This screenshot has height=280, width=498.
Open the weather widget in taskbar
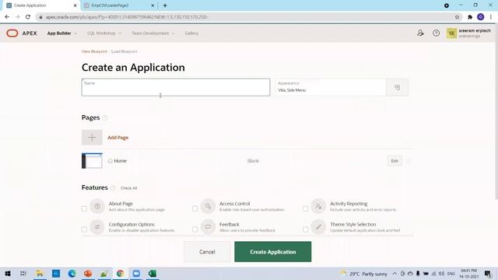click(x=363, y=273)
